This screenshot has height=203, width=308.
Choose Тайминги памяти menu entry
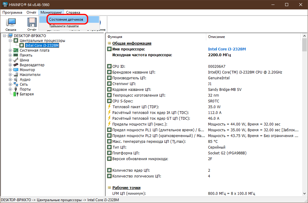[x=69, y=26]
